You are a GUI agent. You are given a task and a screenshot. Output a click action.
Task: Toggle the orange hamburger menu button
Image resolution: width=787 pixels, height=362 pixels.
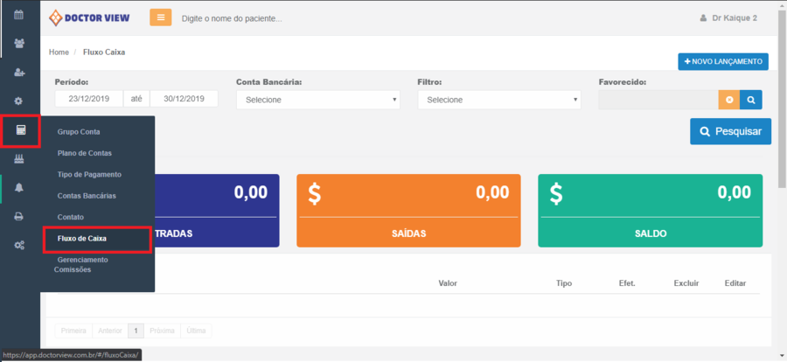(161, 17)
